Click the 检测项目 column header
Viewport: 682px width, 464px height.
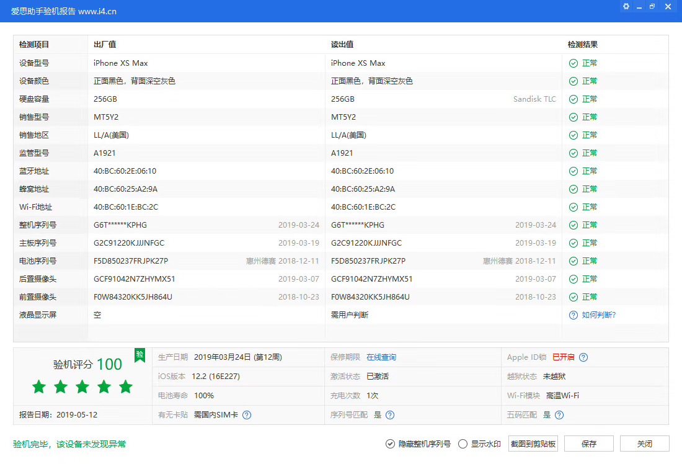pyautogui.click(x=34, y=45)
